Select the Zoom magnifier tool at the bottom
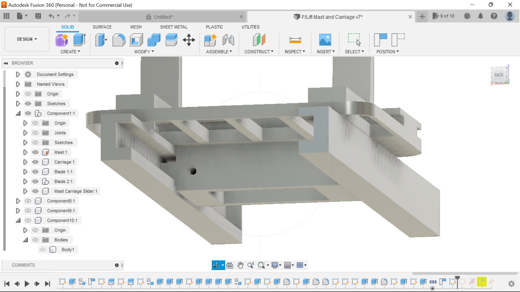The width and height of the screenshot is (520, 292). pos(251,265)
